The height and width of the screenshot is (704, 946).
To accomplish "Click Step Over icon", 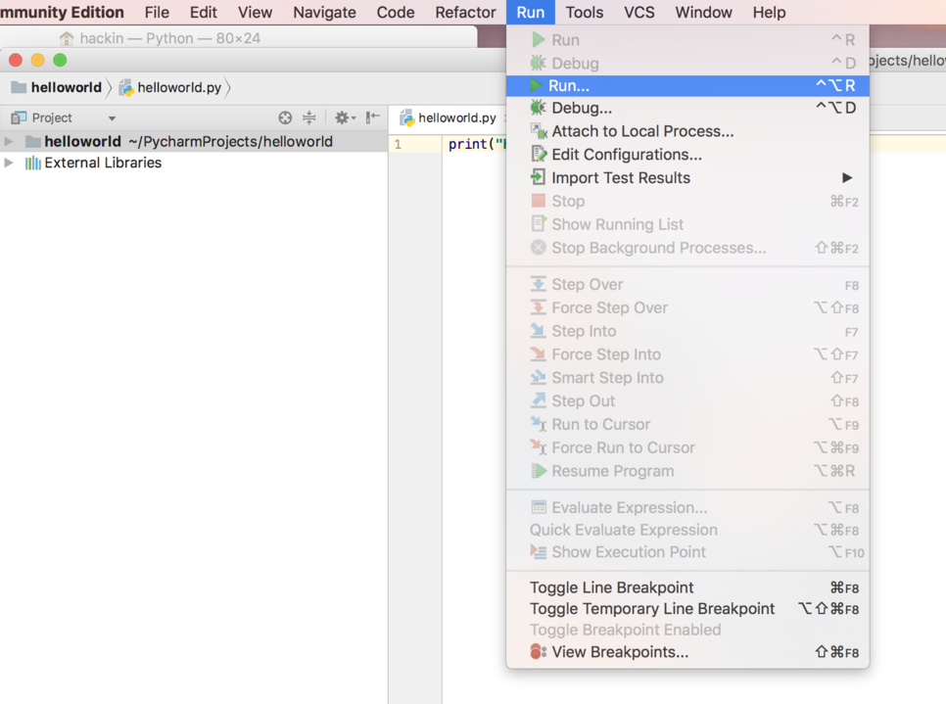I will pyautogui.click(x=539, y=284).
